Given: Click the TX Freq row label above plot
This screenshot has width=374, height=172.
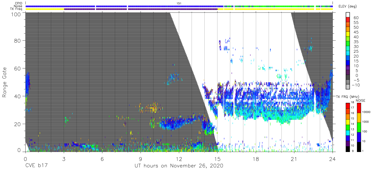Looking at the screenshot, I should (16, 9).
